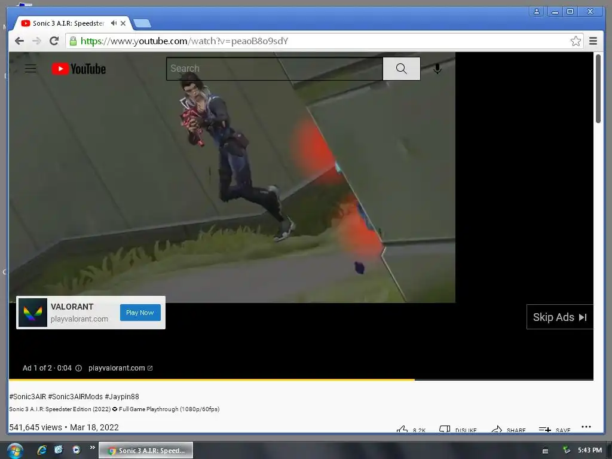This screenshot has height=459, width=612.
Task: Click the Sonic 3 A.I.R Chrome taskbar button
Action: coord(146,451)
